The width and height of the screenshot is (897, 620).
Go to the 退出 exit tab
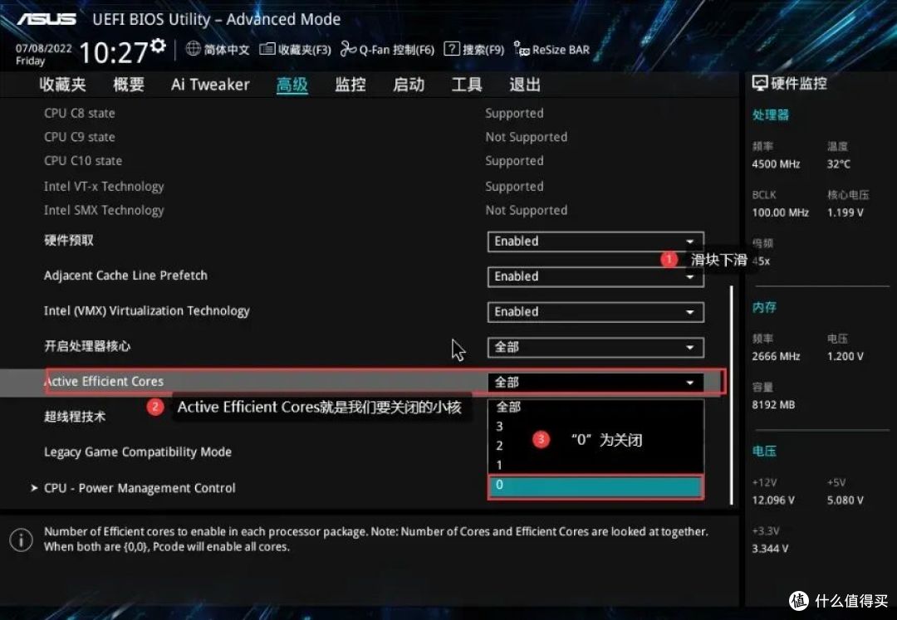pos(525,85)
